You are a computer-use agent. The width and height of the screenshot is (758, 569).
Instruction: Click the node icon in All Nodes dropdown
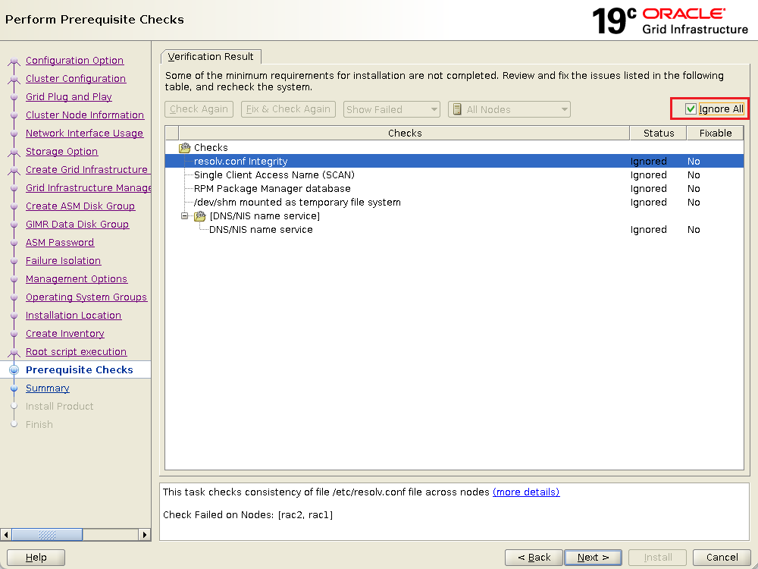tap(457, 109)
